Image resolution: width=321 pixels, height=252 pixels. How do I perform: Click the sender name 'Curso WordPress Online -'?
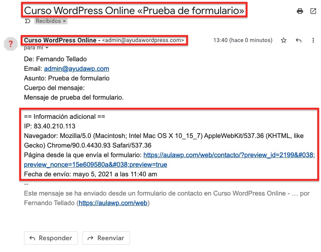(62, 40)
